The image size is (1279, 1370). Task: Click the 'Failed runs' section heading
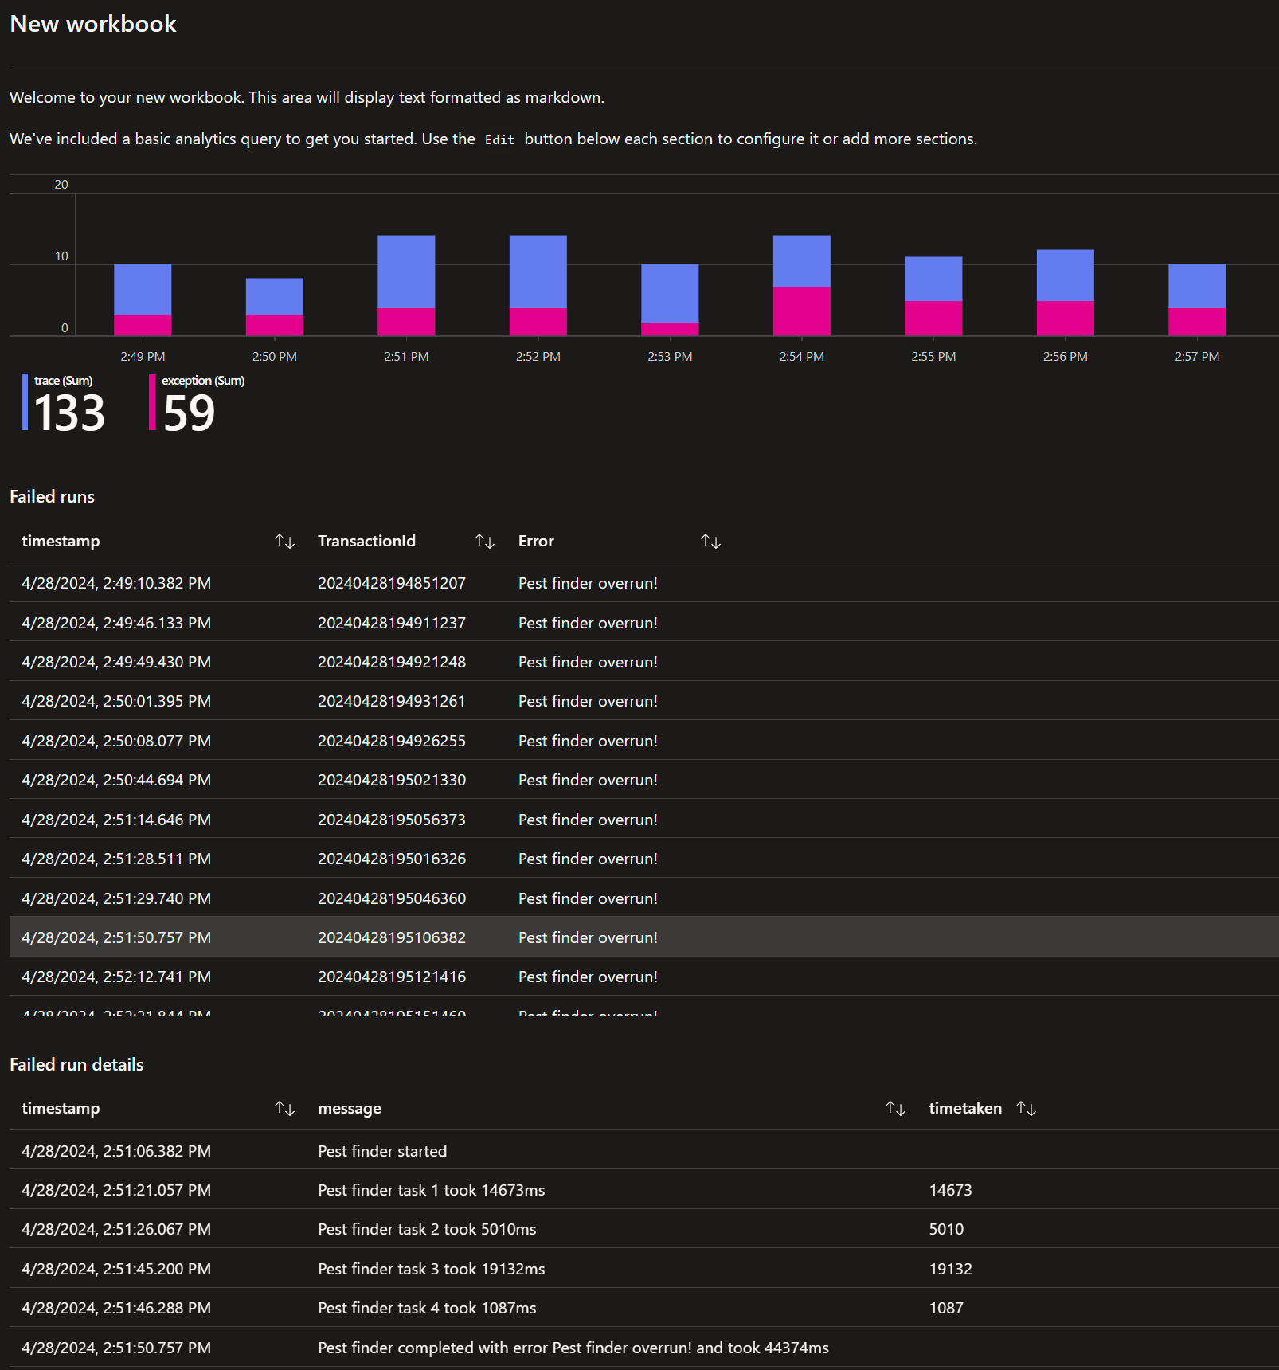(52, 497)
